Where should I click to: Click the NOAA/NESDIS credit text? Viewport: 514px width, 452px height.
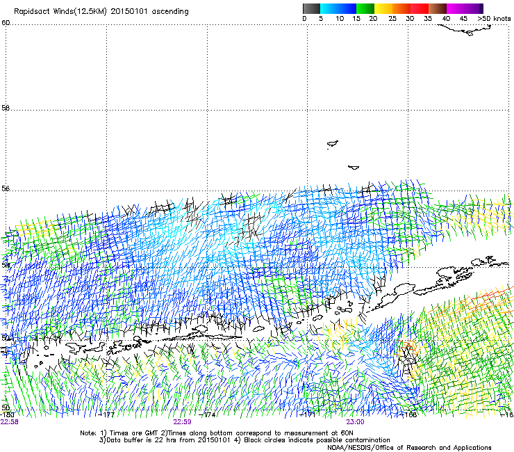coord(409,448)
